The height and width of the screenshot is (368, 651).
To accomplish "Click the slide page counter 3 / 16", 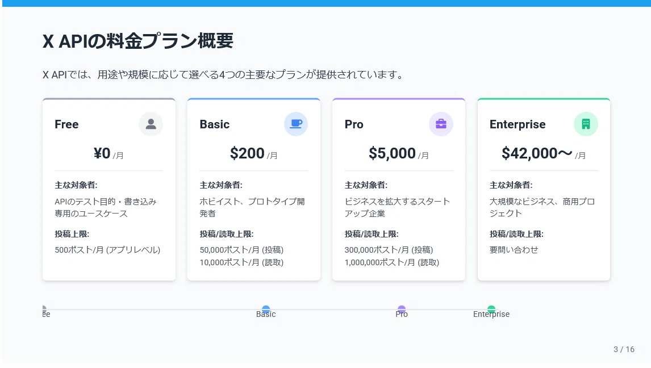I will coord(624,349).
